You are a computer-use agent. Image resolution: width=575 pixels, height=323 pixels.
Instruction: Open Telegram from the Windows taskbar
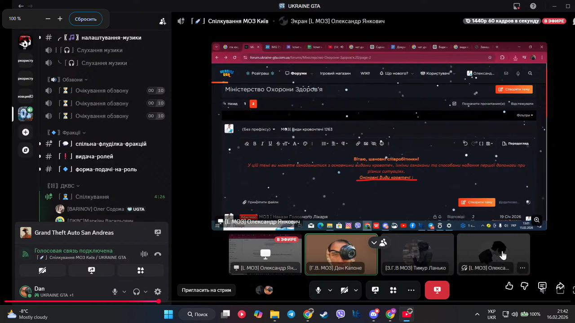(x=291, y=314)
